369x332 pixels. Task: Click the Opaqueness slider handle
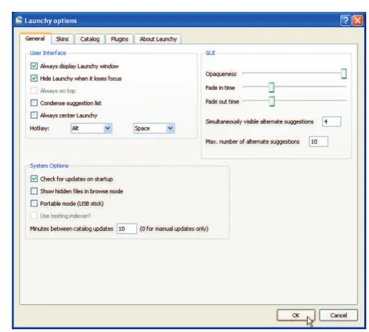click(x=344, y=74)
